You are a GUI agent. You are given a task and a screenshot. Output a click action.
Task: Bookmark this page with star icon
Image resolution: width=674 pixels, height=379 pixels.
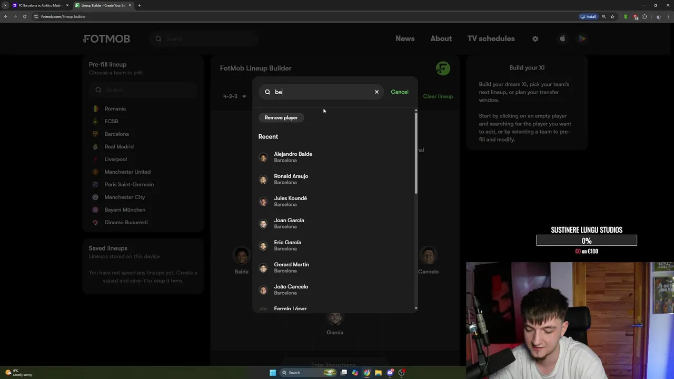[612, 16]
